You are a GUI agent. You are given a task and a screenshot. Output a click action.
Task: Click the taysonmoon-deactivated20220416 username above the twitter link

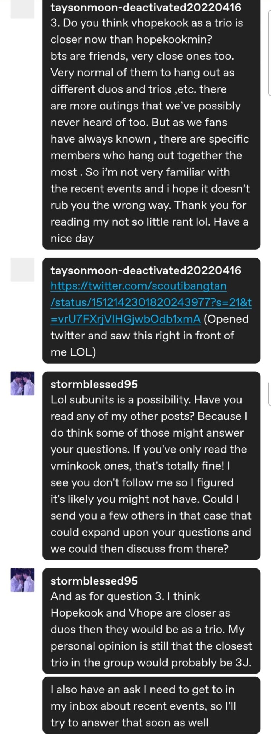coord(146,270)
